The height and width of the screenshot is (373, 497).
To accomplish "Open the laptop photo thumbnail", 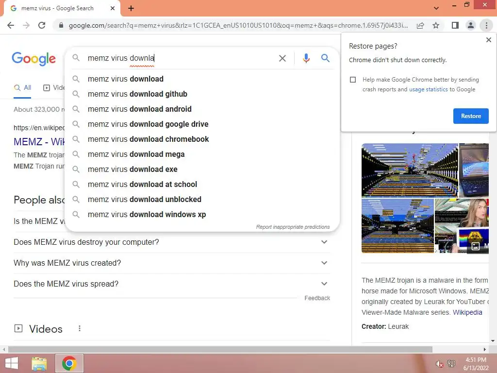I will [x=474, y=170].
